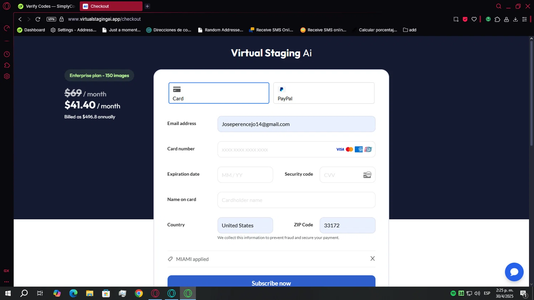This screenshot has height=300, width=534.
Task: Open the profile account icon
Action: (506, 19)
